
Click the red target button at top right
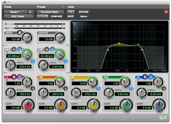pos(166,12)
